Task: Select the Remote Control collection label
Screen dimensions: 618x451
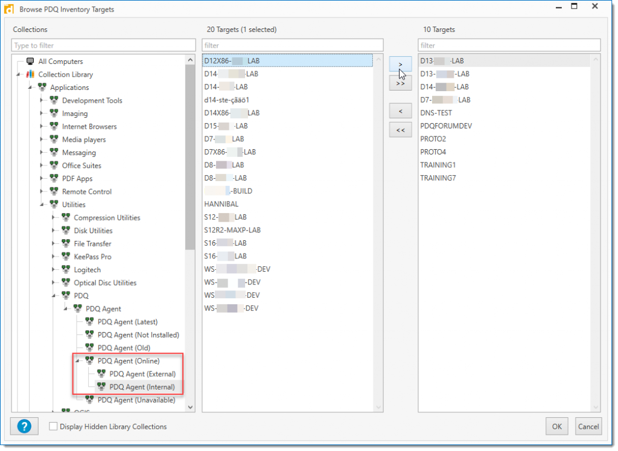Action: [x=87, y=191]
